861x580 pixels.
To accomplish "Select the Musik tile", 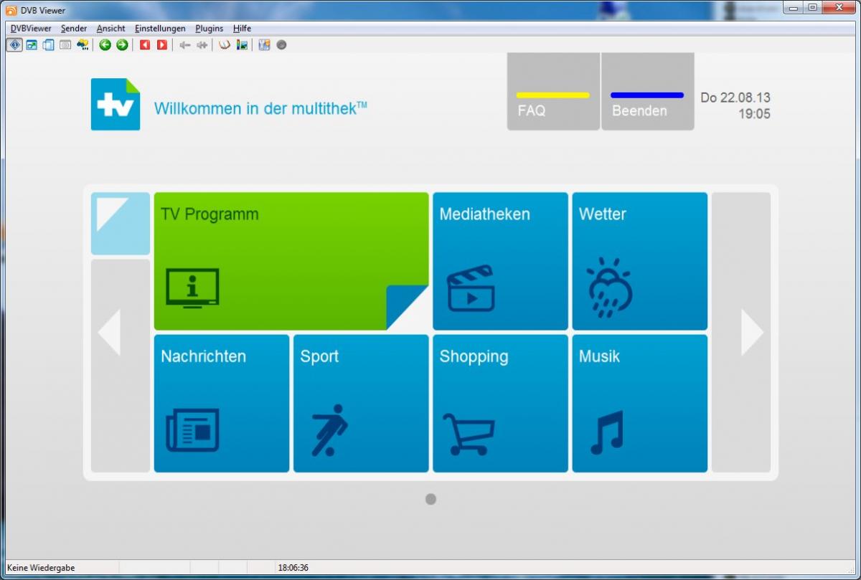I will 639,404.
